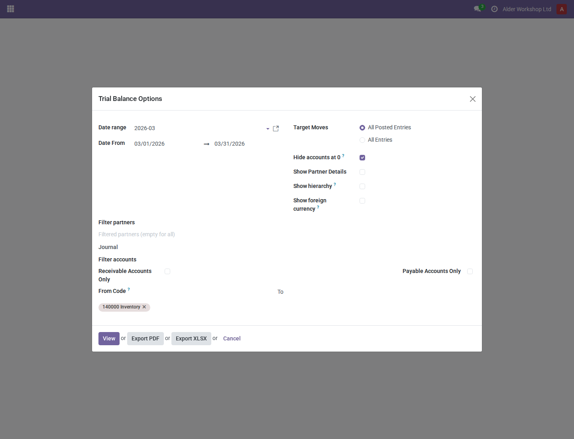The width and height of the screenshot is (574, 439).
Task: Show help tooltip for Show hierarchy
Action: (x=335, y=184)
